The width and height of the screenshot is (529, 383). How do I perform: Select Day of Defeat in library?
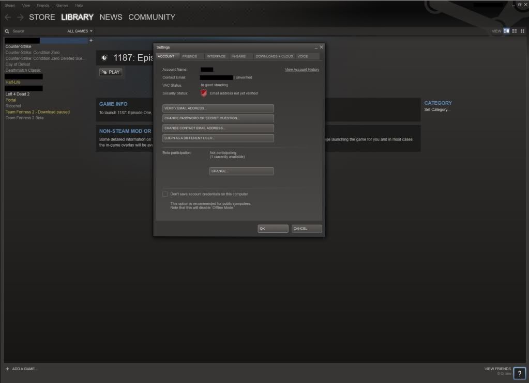(x=18, y=65)
